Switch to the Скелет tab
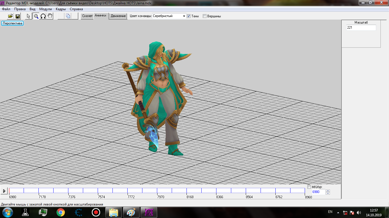The width and height of the screenshot is (389, 218). (87, 16)
